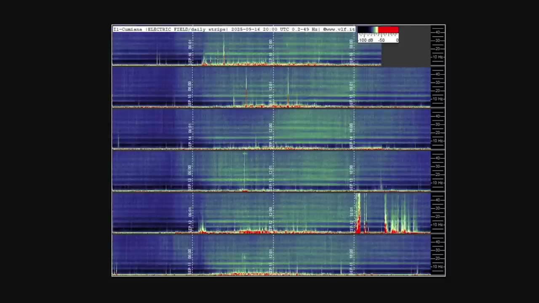Image resolution: width=539 pixels, height=303 pixels.
Task: Click the SEP 14 12:00 time marker
Action: [x=271, y=135]
